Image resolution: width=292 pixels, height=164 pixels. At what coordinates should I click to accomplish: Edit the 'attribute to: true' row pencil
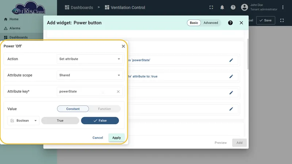pyautogui.click(x=231, y=77)
